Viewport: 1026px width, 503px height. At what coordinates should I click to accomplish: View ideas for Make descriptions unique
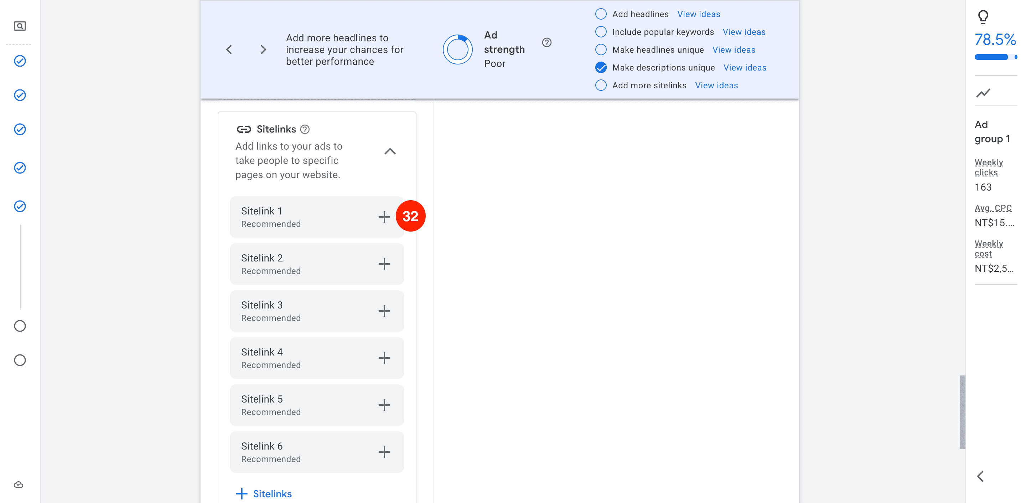point(745,68)
